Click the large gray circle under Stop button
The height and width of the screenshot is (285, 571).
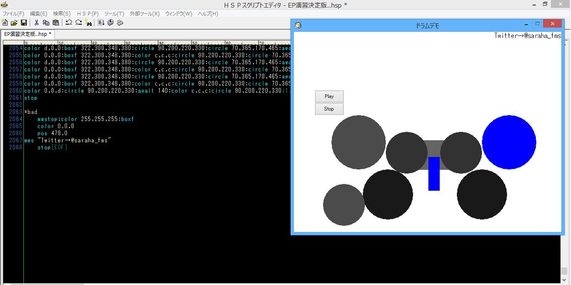[358, 142]
